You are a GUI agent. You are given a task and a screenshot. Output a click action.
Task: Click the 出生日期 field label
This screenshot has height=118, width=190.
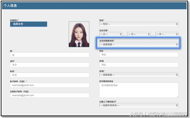point(103,30)
